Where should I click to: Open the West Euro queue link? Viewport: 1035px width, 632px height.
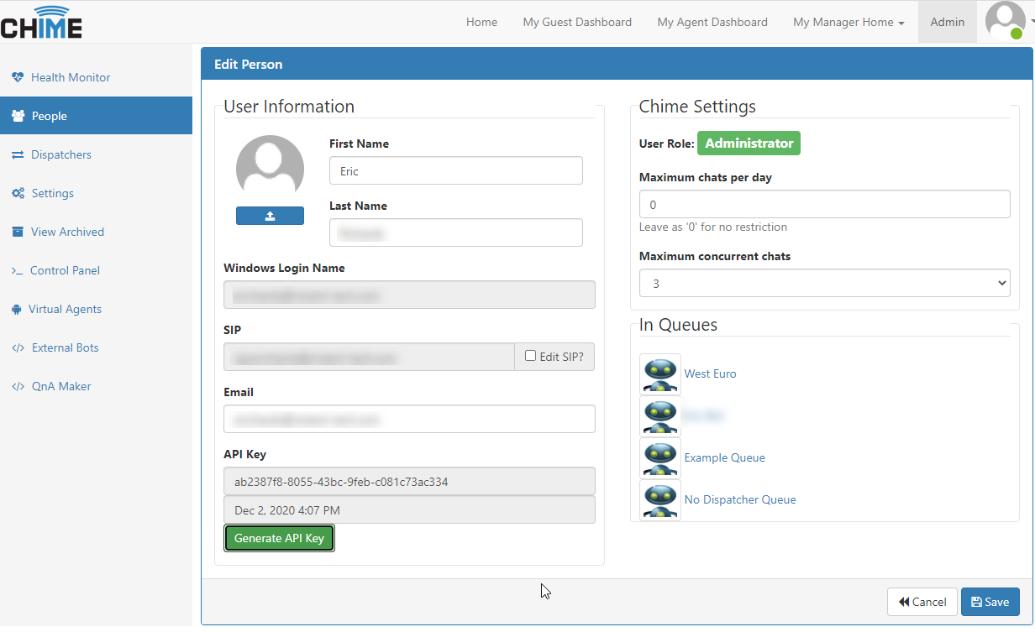click(710, 373)
